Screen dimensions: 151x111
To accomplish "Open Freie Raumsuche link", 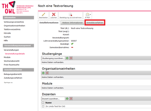I will (12, 65).
